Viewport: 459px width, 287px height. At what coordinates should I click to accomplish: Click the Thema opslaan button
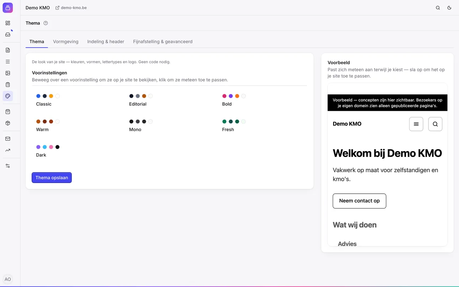click(52, 178)
